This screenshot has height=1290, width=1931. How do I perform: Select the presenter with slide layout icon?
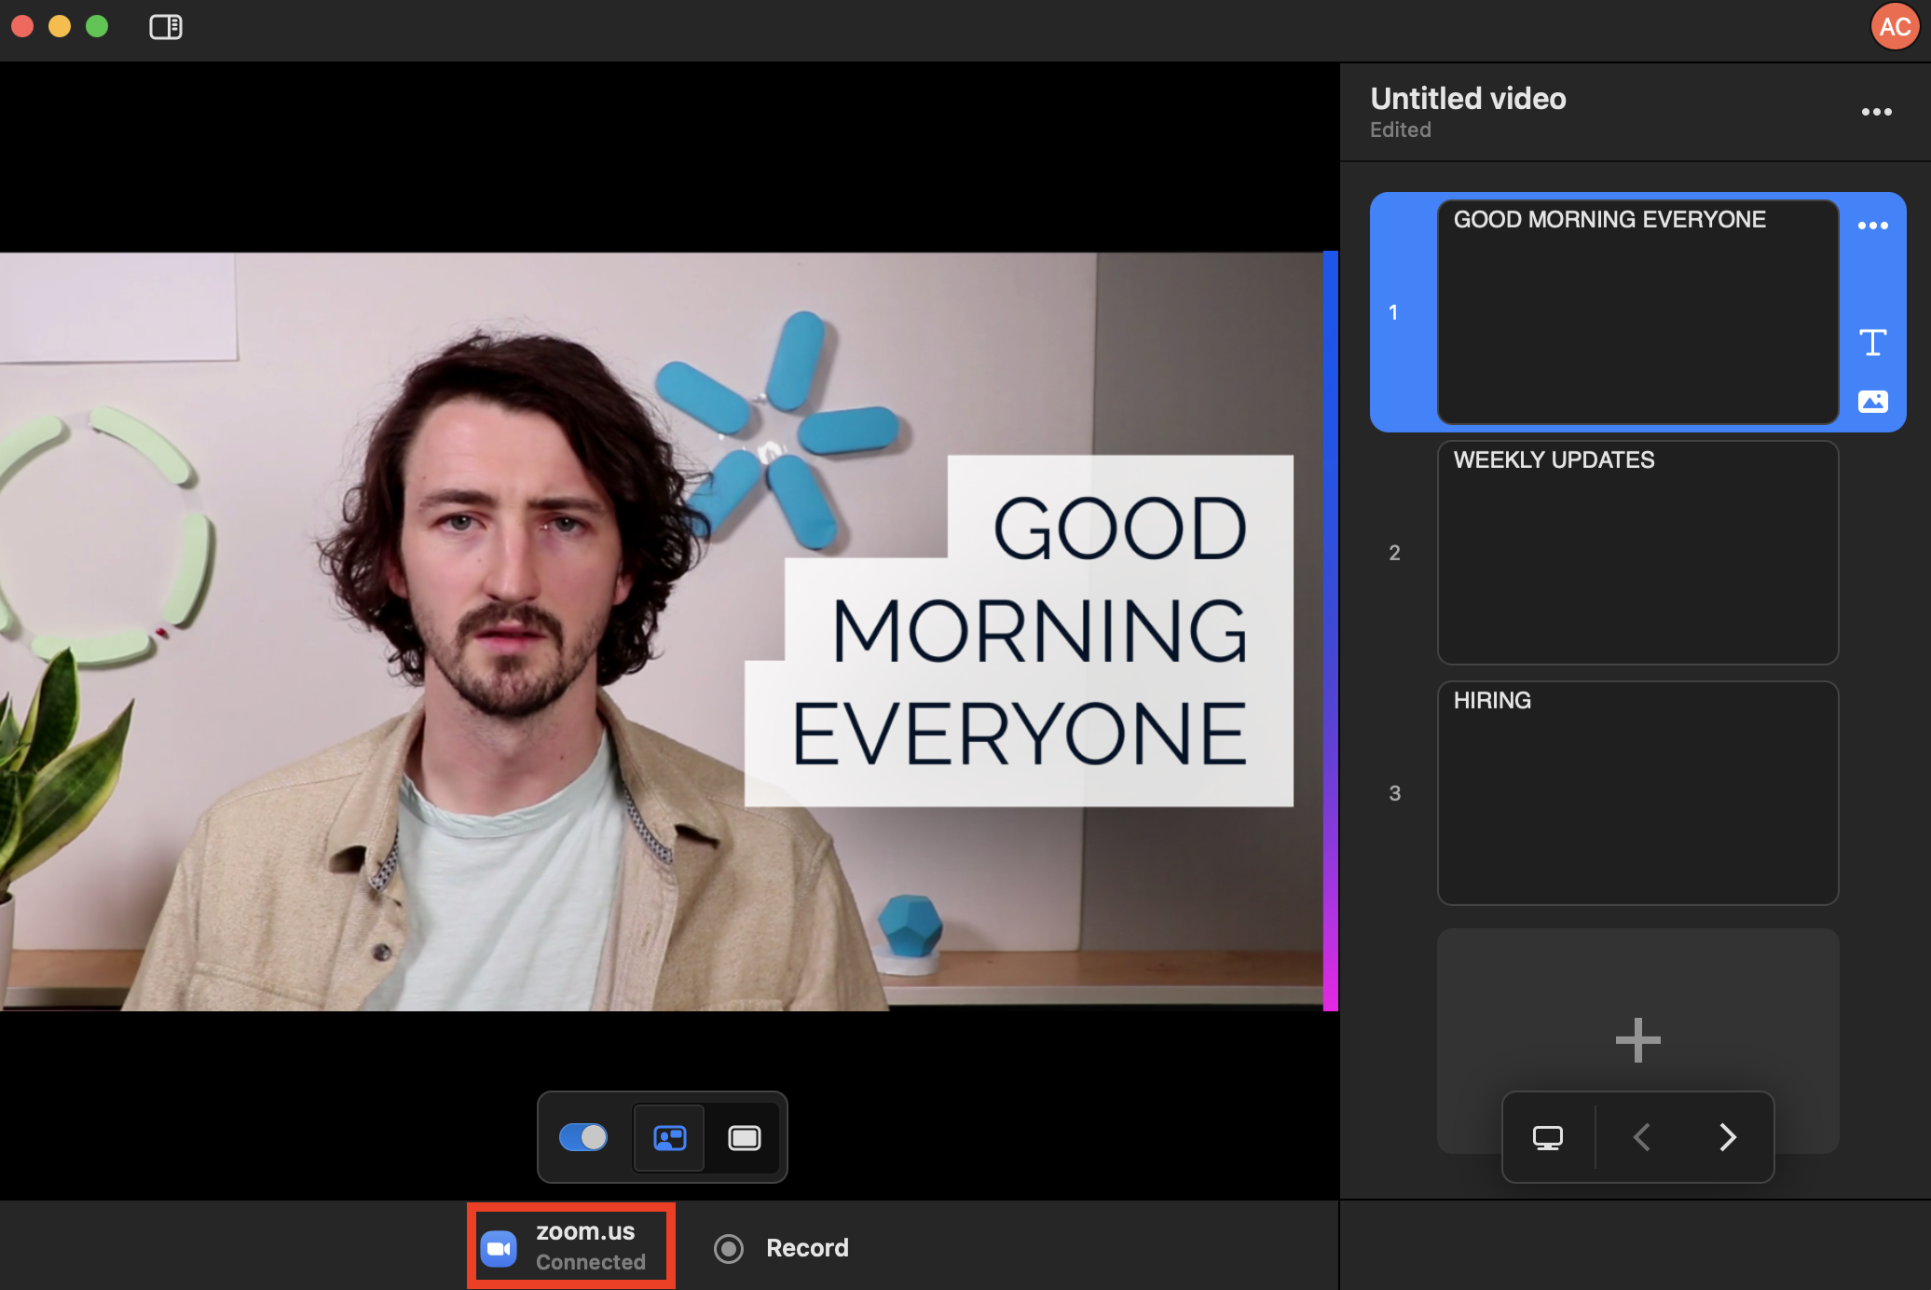(669, 1137)
